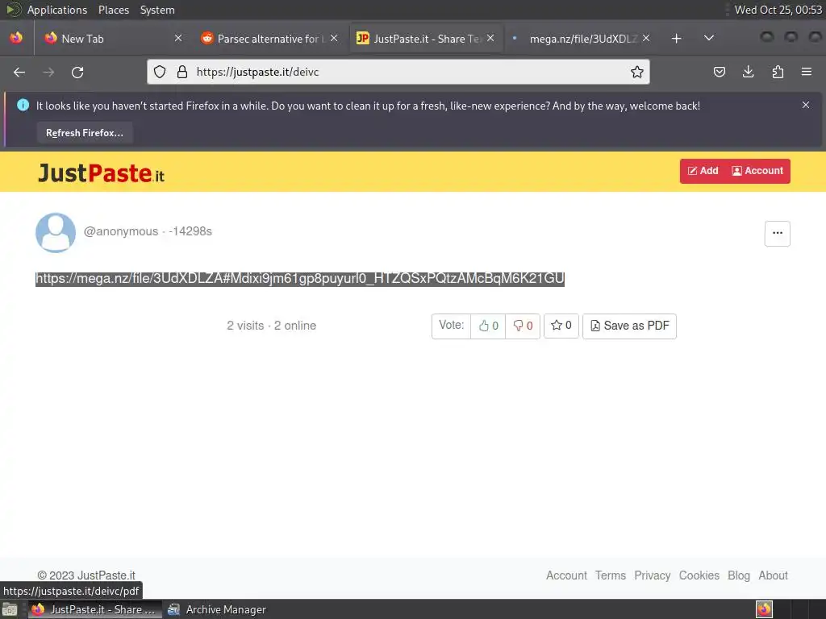This screenshot has width=826, height=619.
Task: Open the Firefox hamburger menu
Action: coord(807,72)
